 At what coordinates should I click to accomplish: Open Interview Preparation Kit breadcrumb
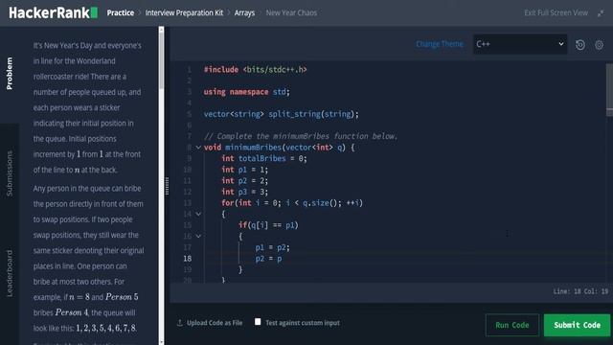pos(184,12)
